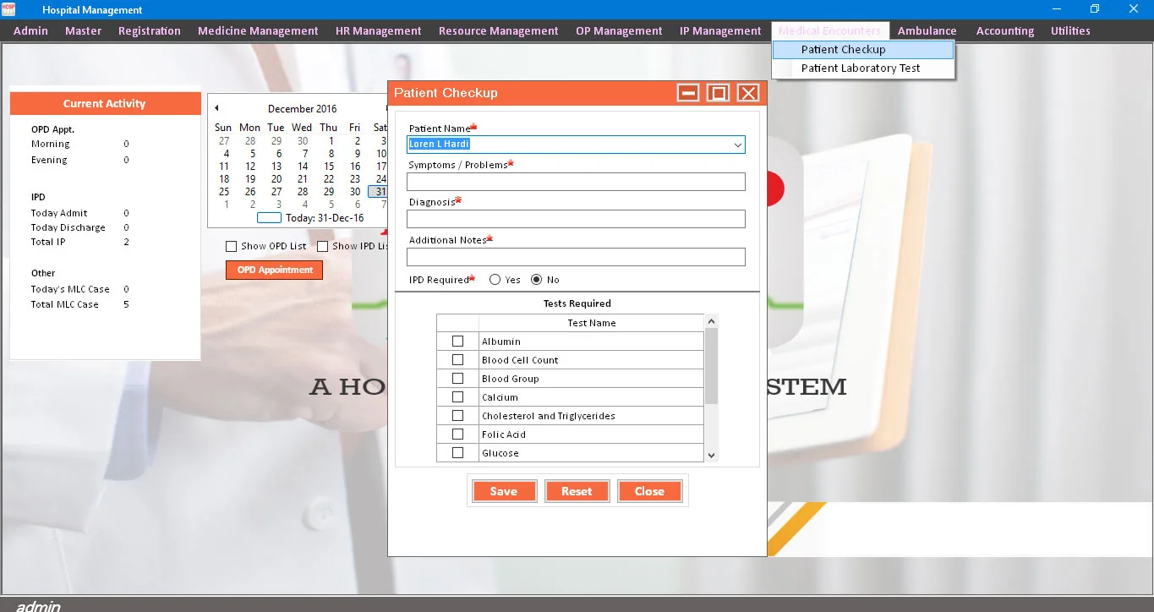
Task: Check the Albumin test checkbox
Action: (457, 342)
